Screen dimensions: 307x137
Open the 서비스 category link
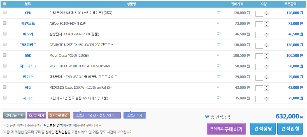pos(28,98)
